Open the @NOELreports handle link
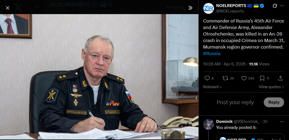Viewport: 289px width, 140px height. click(x=230, y=11)
